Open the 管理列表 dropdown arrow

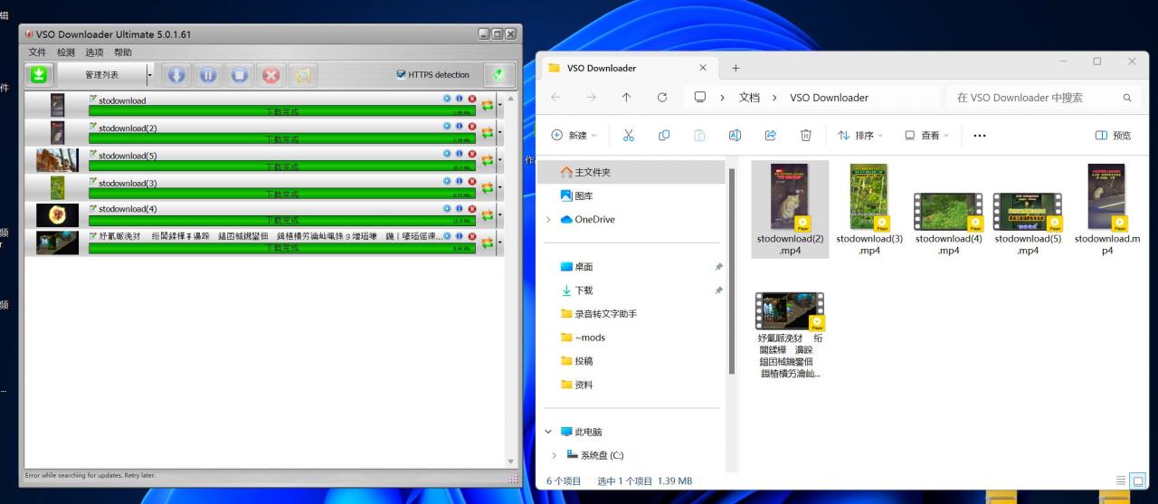click(150, 75)
